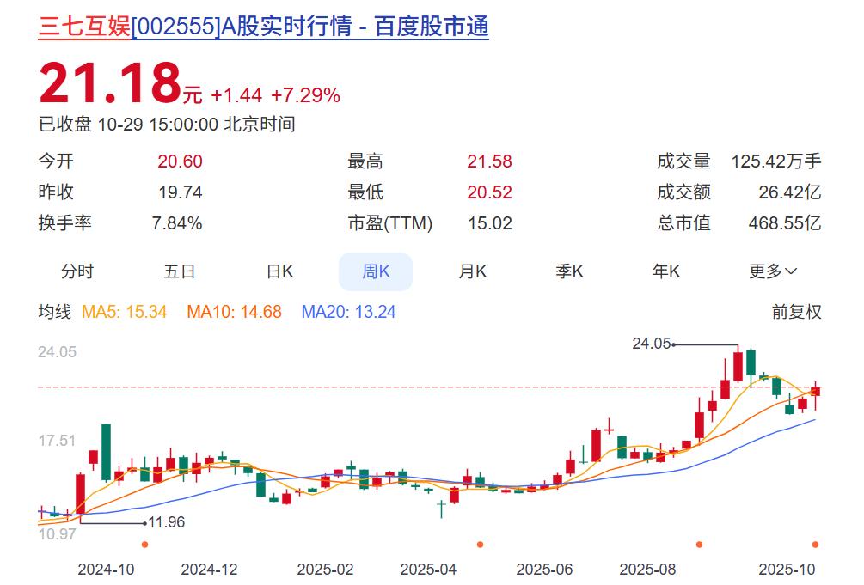Switch to the 月K monthly chart
Viewport: 864px width, 585px height.
(472, 271)
